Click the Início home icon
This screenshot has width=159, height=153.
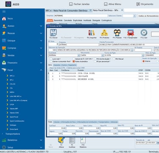(x=4, y=19)
